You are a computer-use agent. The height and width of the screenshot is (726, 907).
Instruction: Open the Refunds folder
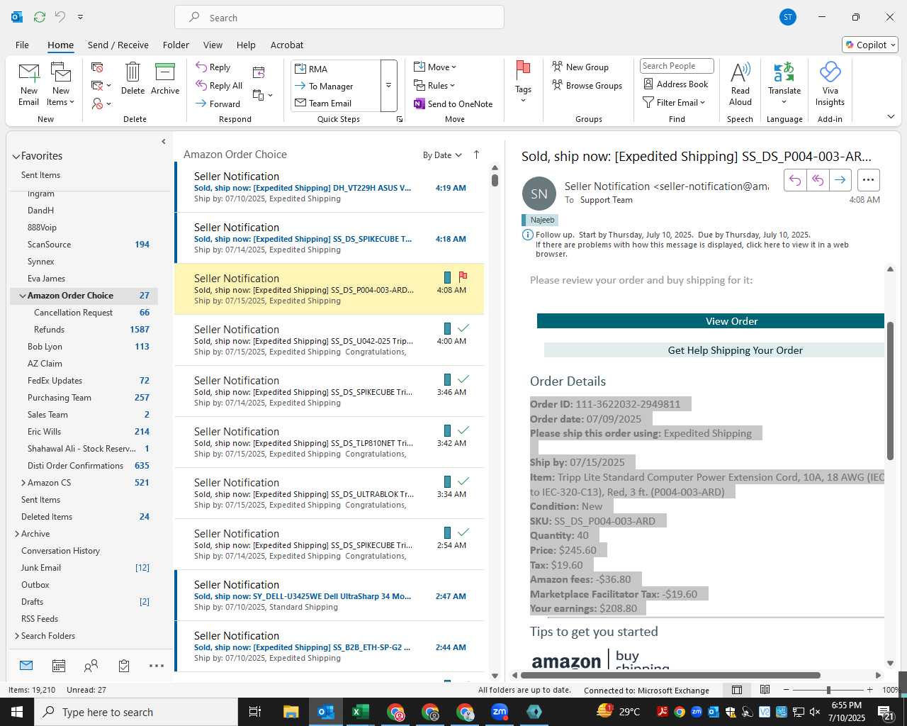pyautogui.click(x=84, y=330)
